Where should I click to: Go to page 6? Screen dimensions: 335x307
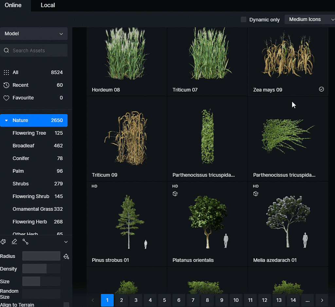[179, 300]
